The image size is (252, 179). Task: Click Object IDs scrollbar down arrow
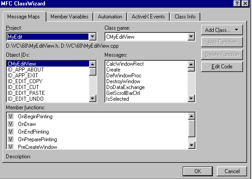click(x=93, y=98)
